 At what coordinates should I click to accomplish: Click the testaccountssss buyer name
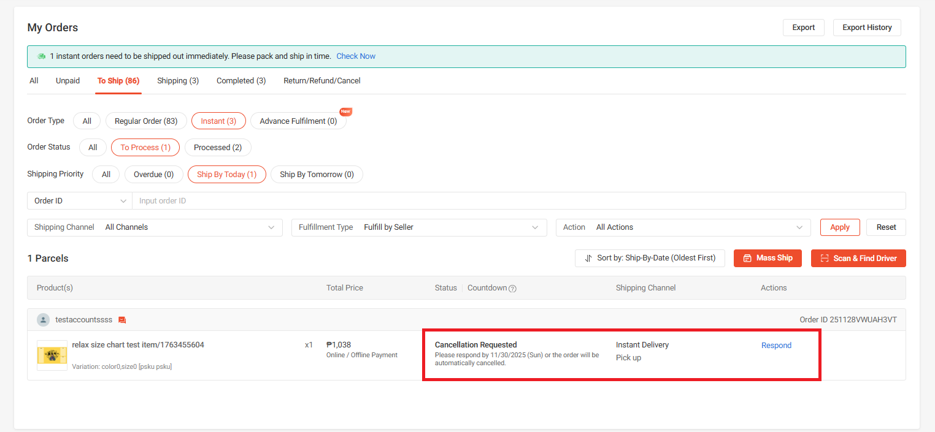click(84, 320)
